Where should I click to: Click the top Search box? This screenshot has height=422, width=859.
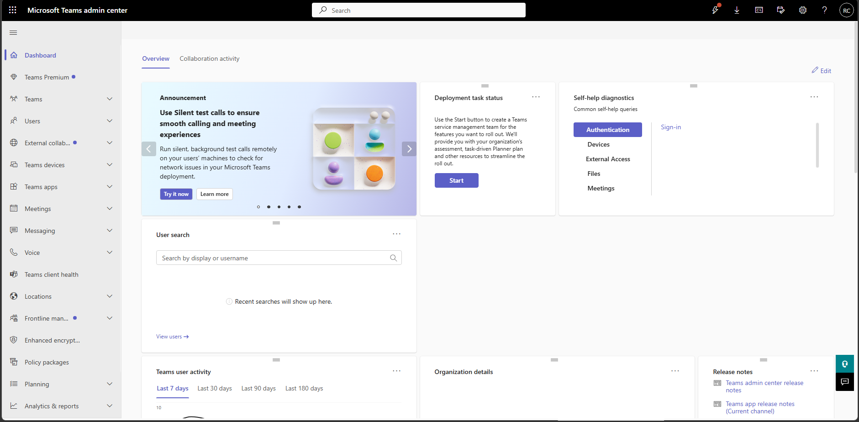coord(419,10)
